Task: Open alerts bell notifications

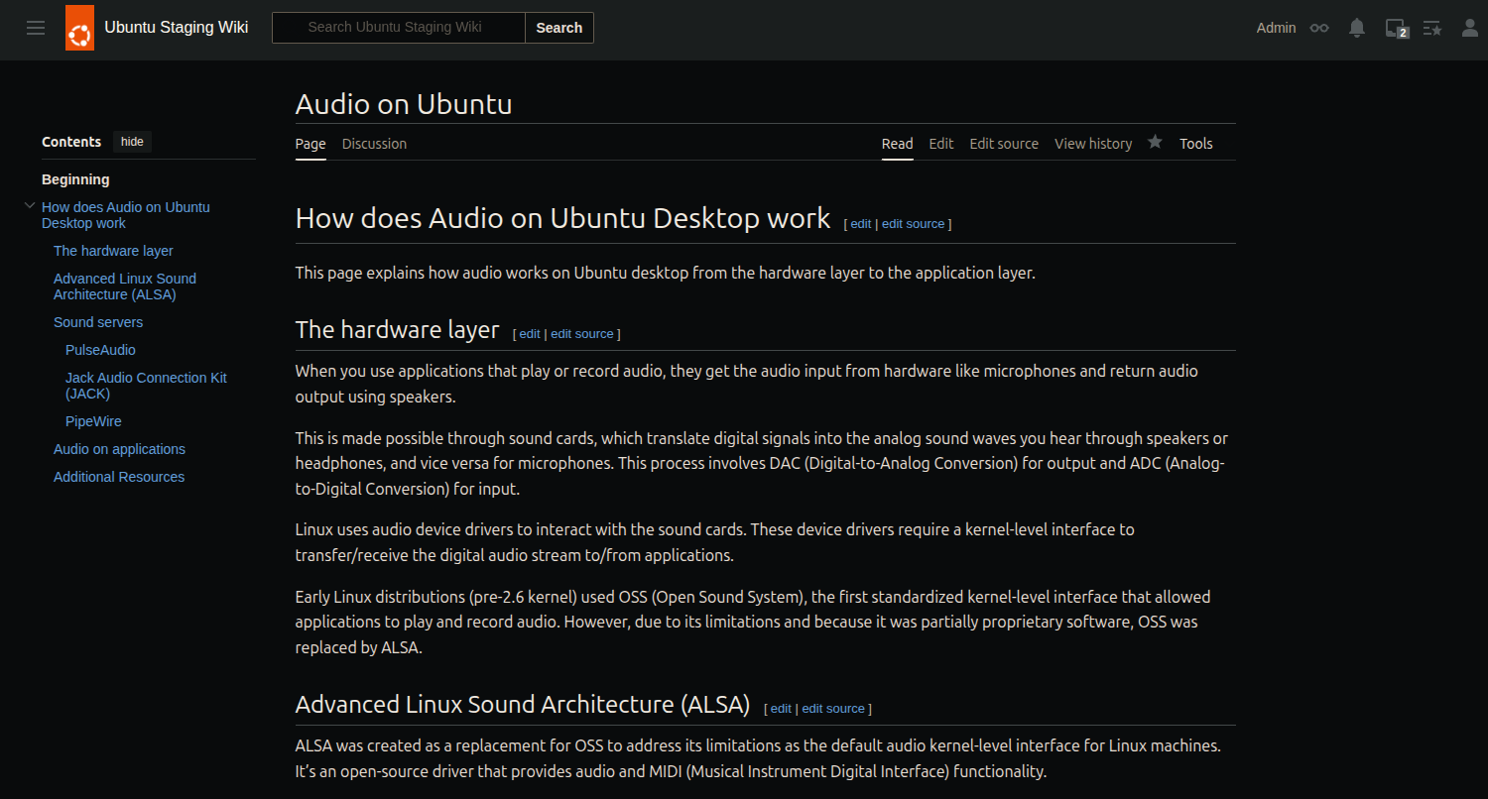Action: [x=1357, y=28]
